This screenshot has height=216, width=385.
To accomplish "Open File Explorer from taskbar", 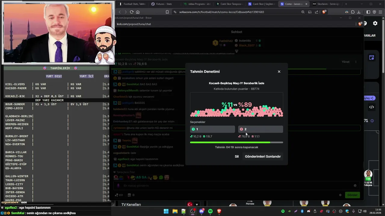I will 175,211.
